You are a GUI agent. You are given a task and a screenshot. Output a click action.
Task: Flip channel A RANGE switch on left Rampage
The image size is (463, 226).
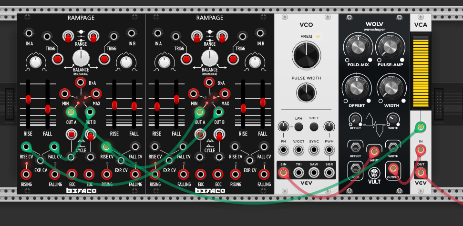[68, 37]
